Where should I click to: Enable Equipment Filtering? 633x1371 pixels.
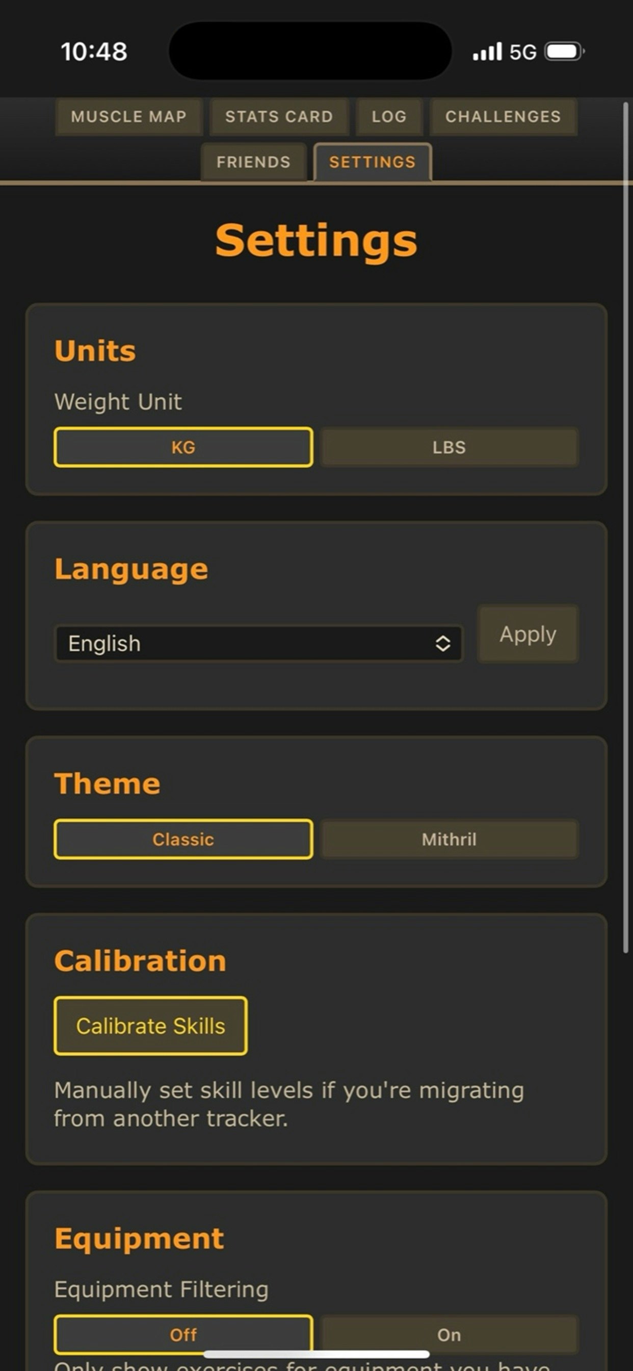point(450,1334)
